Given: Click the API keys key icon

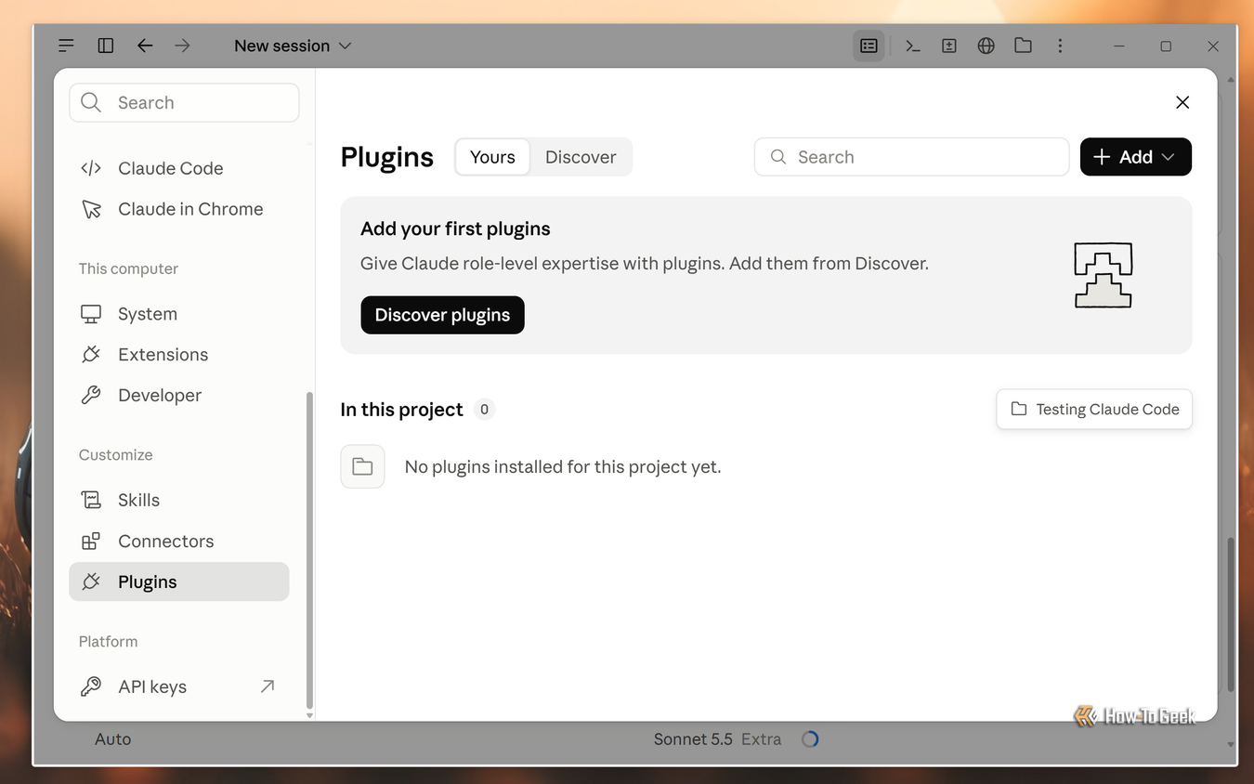Looking at the screenshot, I should (x=91, y=686).
